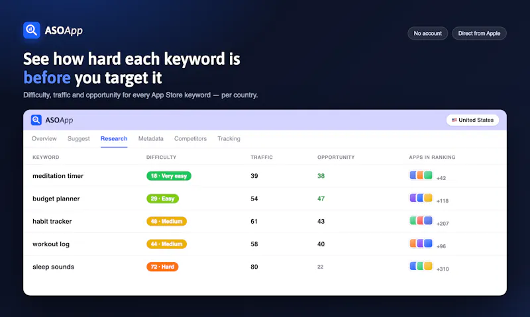
Task: Sort by the DIFFICULTY column header
Action: click(161, 158)
